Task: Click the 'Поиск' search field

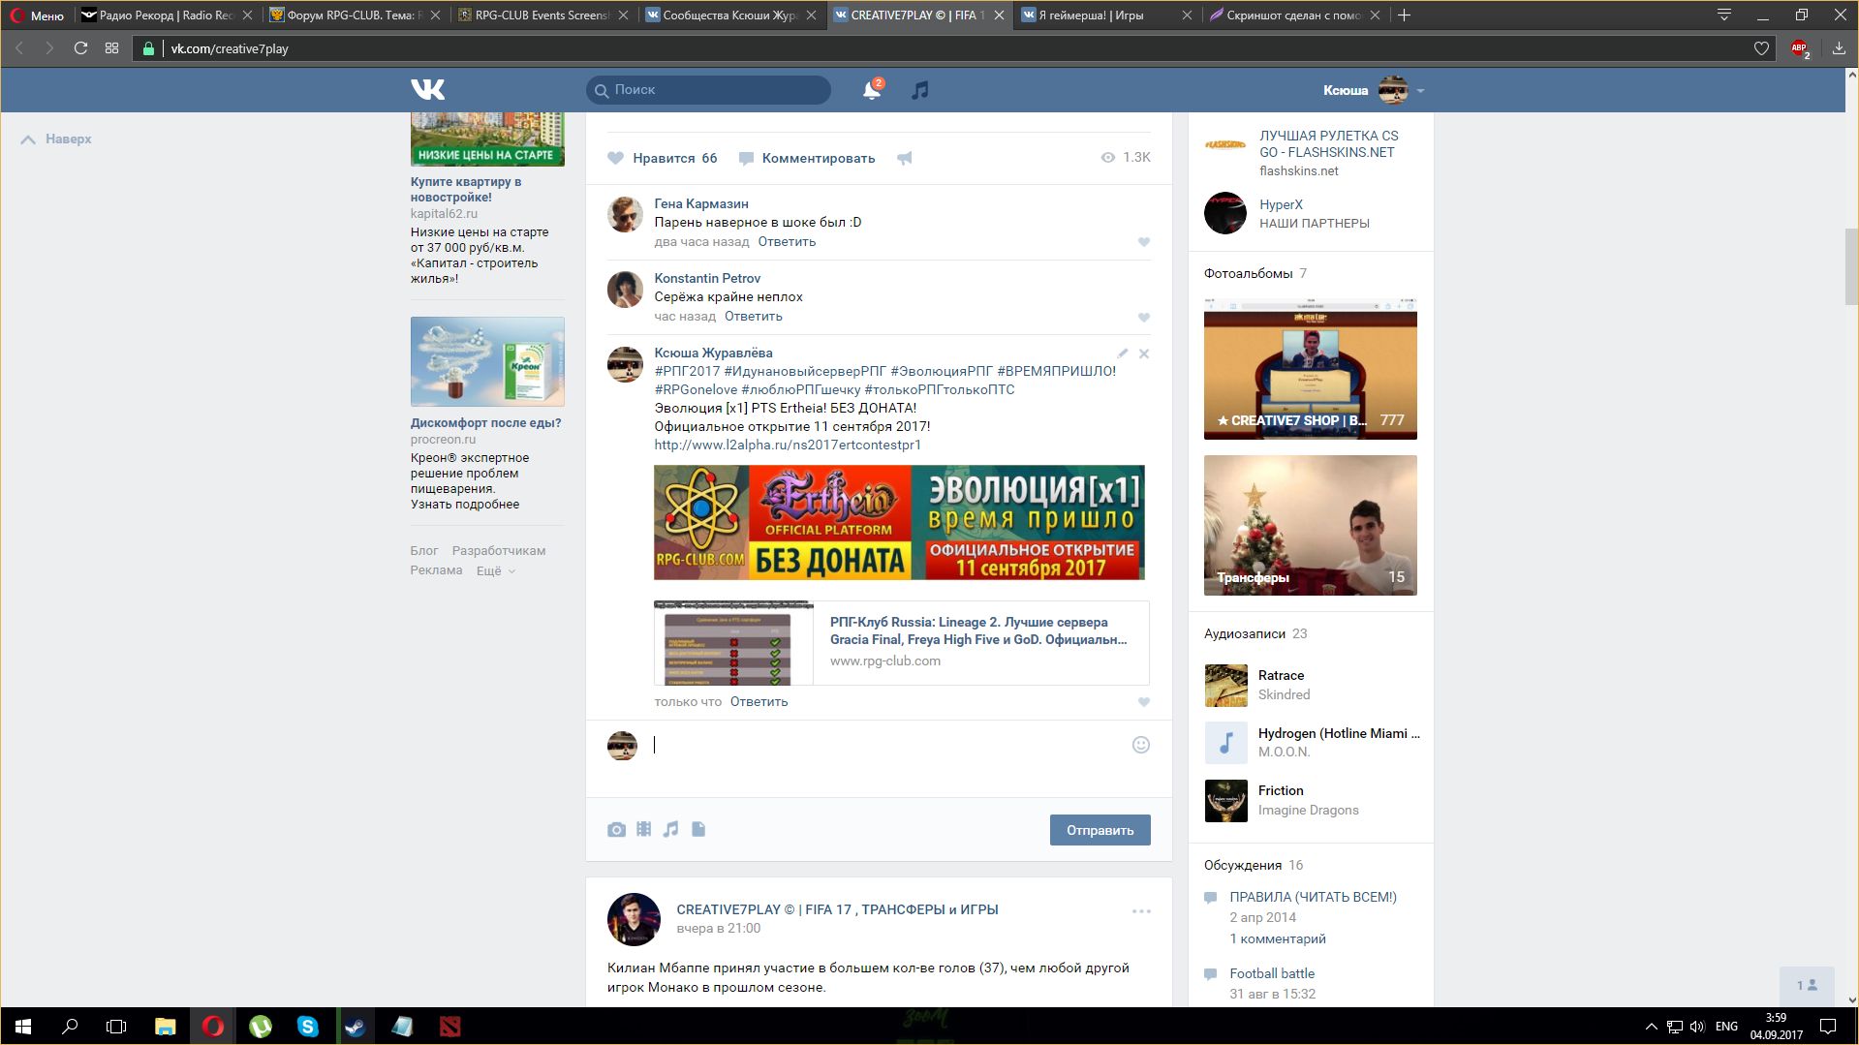Action: 708,89
